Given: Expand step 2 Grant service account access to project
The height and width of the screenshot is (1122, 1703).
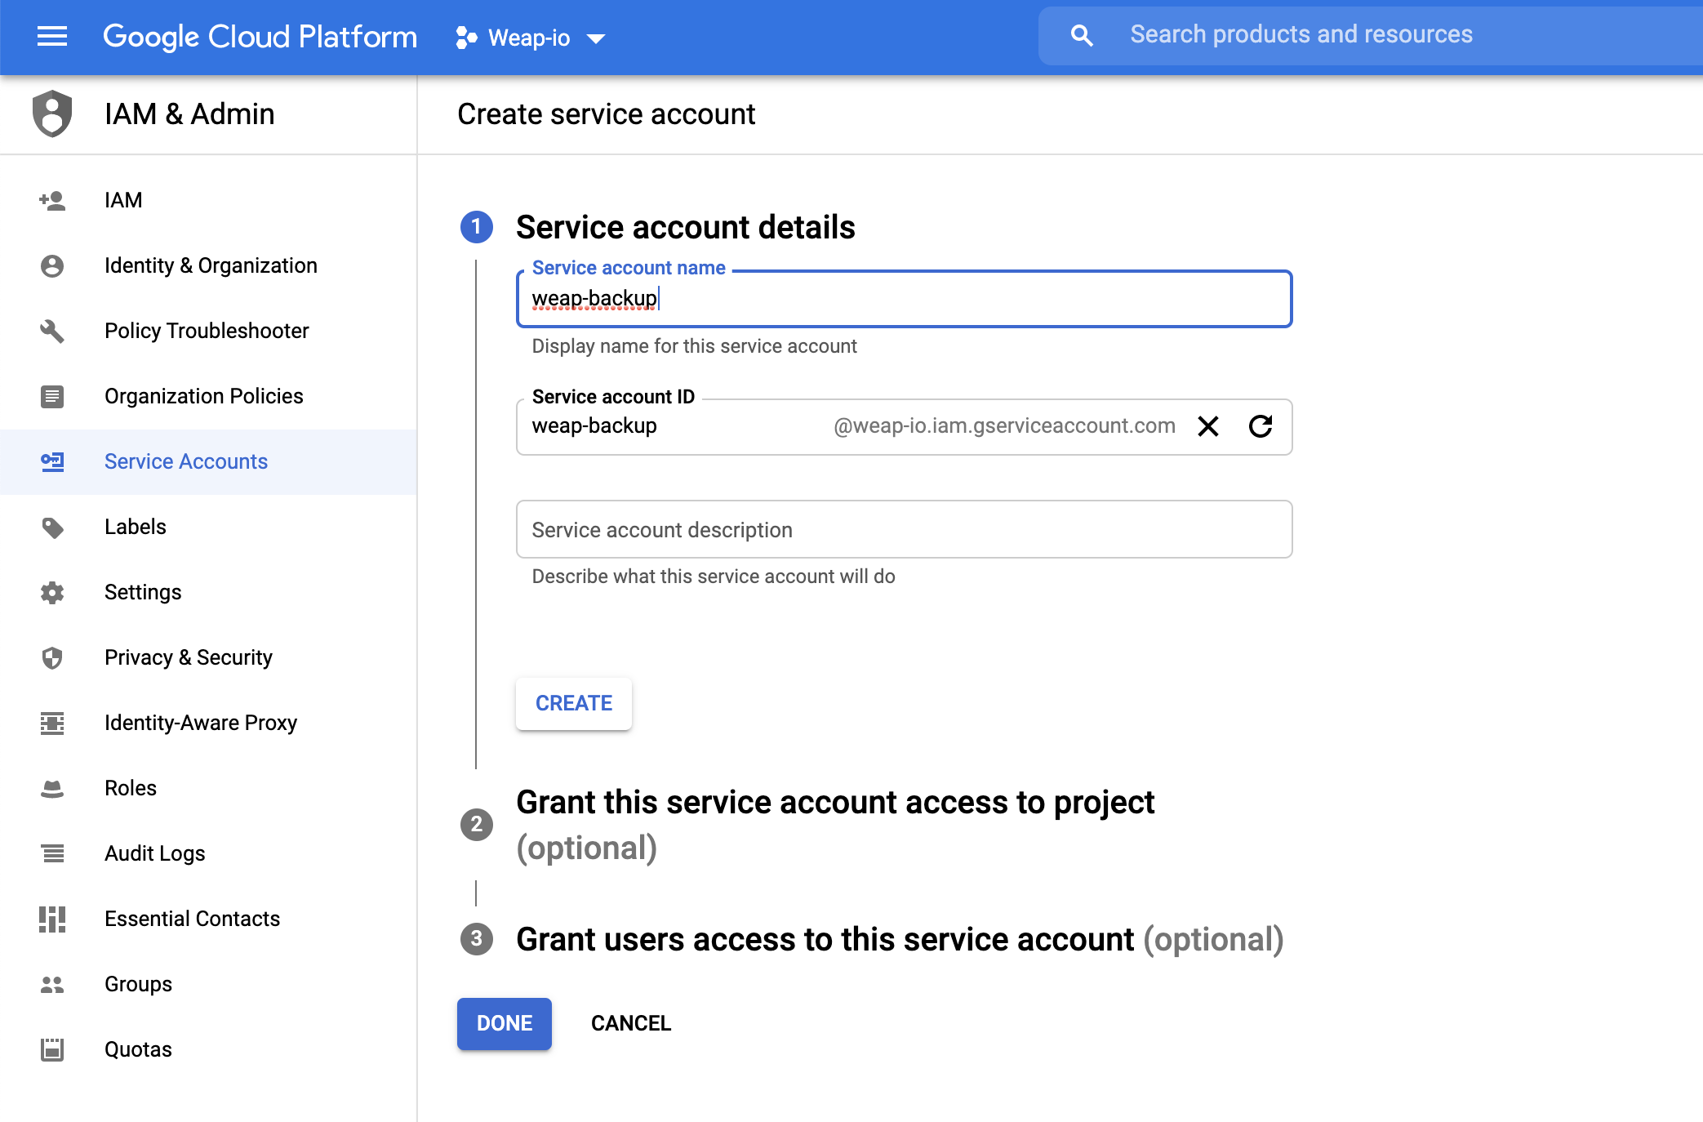Looking at the screenshot, I should [x=835, y=825].
